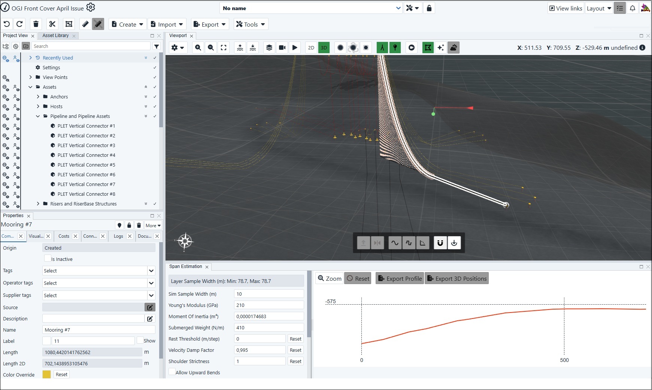Check the Is Inactive checkbox
This screenshot has width=652, height=390.
tap(48, 258)
